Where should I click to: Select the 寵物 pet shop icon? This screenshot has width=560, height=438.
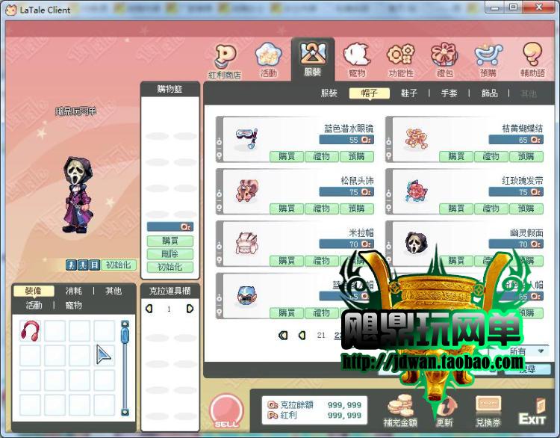pyautogui.click(x=356, y=60)
